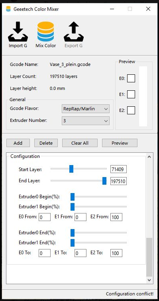Click the Import G icon
Image resolution: width=159 pixels, height=301 pixels.
18,32
